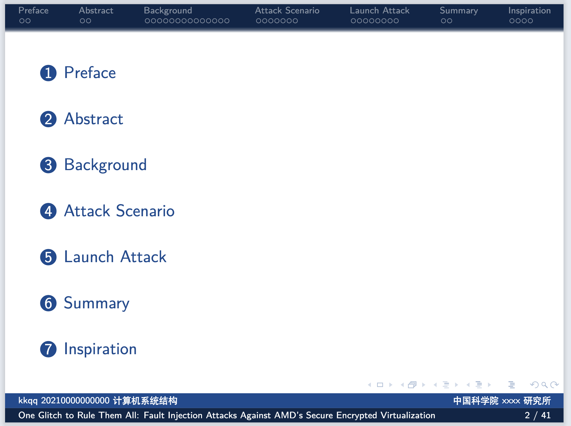This screenshot has width=571, height=426.
Task: Click the go-forward curved arrow icon
Action: [x=555, y=385]
